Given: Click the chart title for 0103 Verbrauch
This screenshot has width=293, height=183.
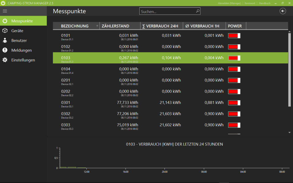Looking at the screenshot, I should click(x=175, y=144).
